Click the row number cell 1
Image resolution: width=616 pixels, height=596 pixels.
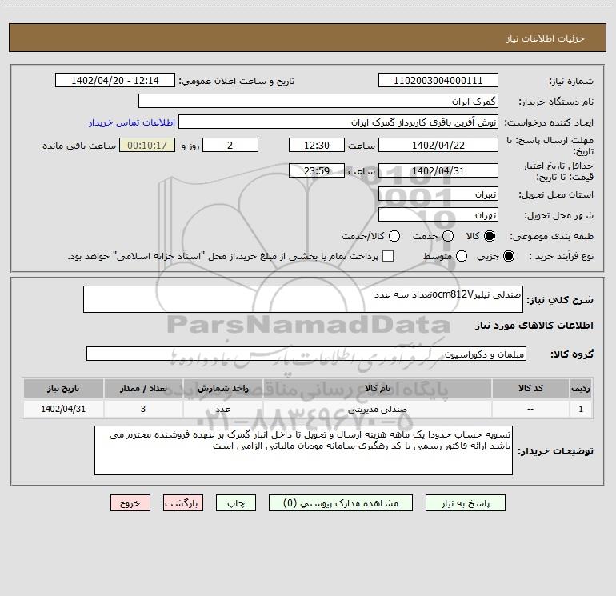click(581, 409)
